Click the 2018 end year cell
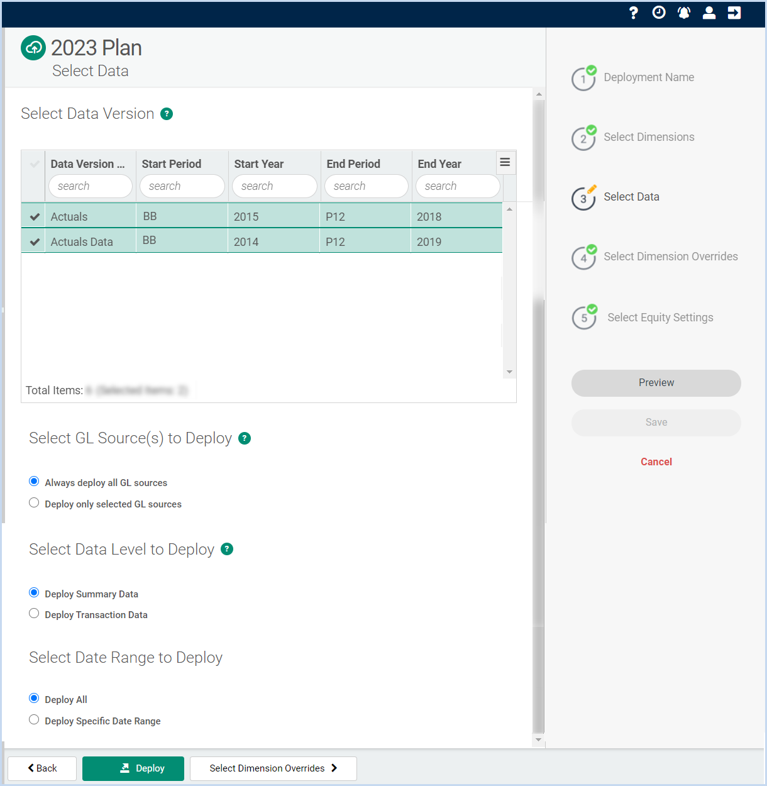This screenshot has height=786, width=767. (x=457, y=216)
